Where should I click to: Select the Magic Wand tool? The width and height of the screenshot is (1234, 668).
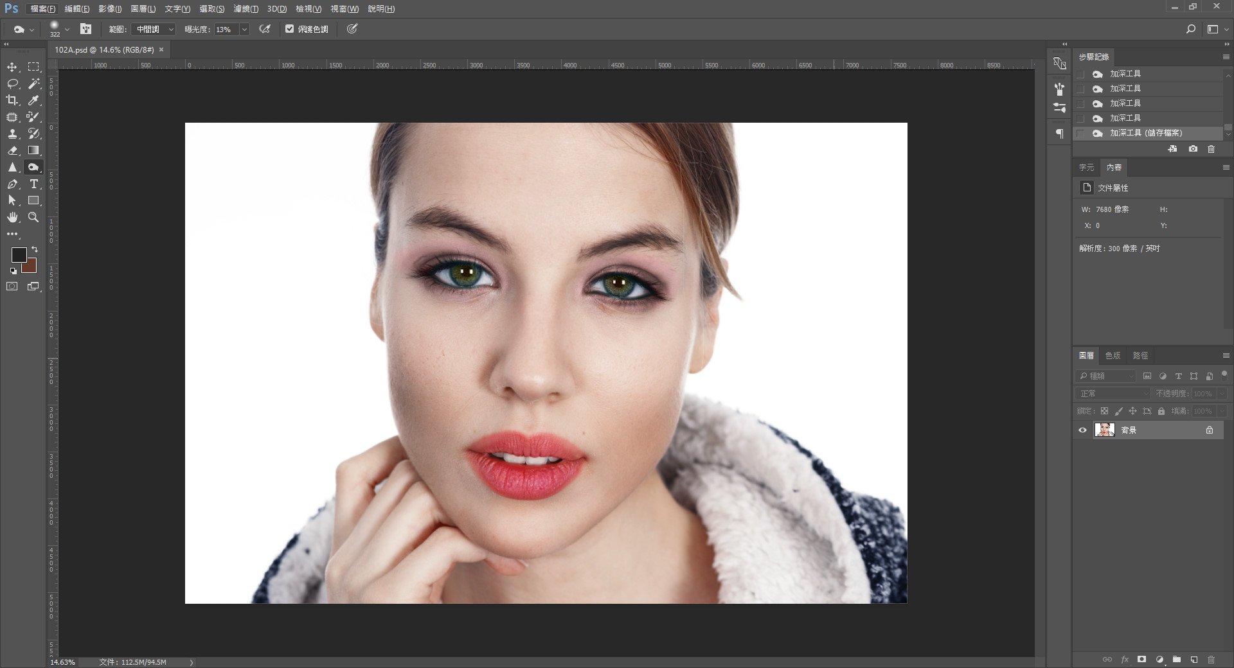tap(33, 83)
